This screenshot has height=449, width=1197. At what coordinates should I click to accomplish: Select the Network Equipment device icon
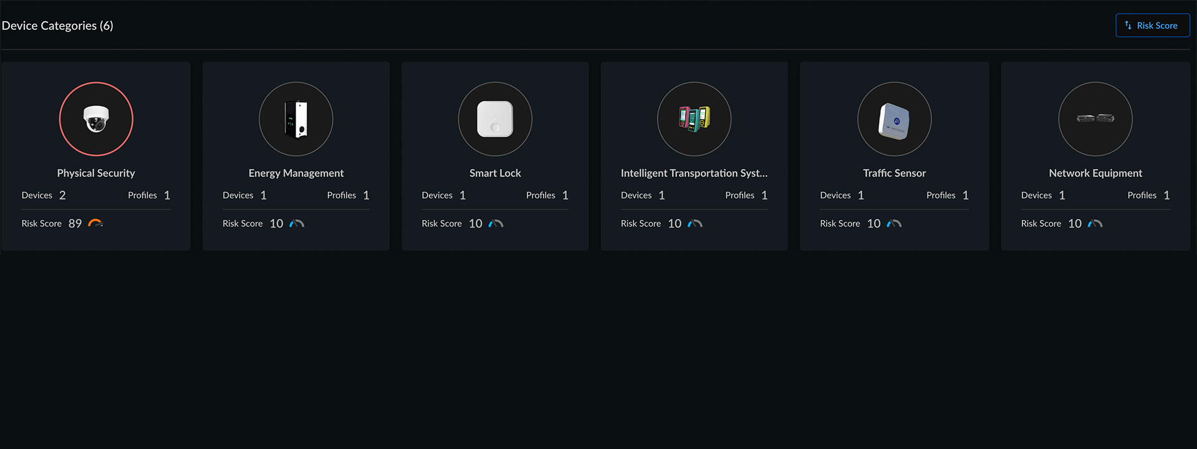(1095, 119)
